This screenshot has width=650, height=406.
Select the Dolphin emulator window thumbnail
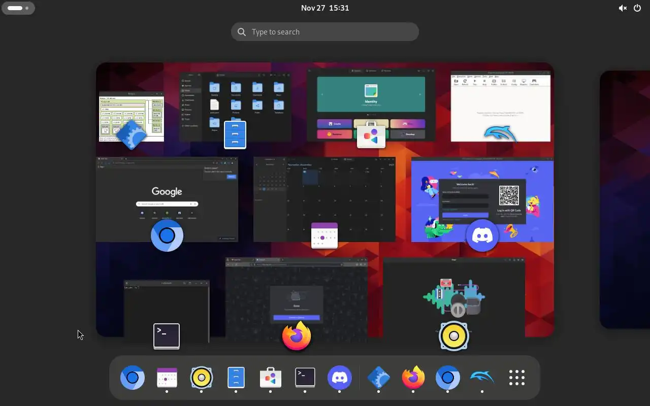[x=501, y=107]
